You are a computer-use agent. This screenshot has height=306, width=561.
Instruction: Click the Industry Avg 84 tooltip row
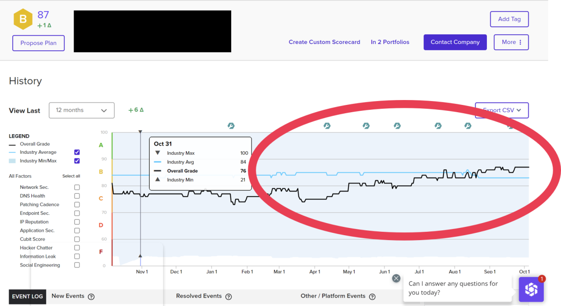tap(200, 162)
